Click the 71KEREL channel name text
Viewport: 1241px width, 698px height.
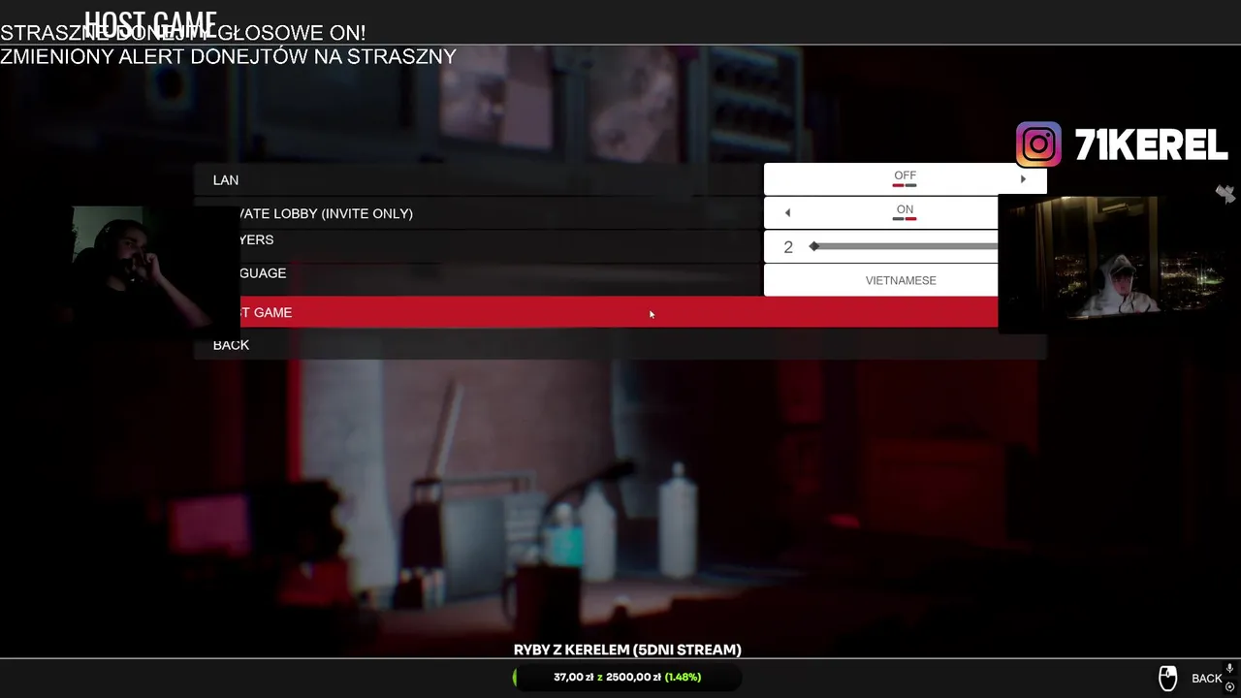[x=1152, y=145]
